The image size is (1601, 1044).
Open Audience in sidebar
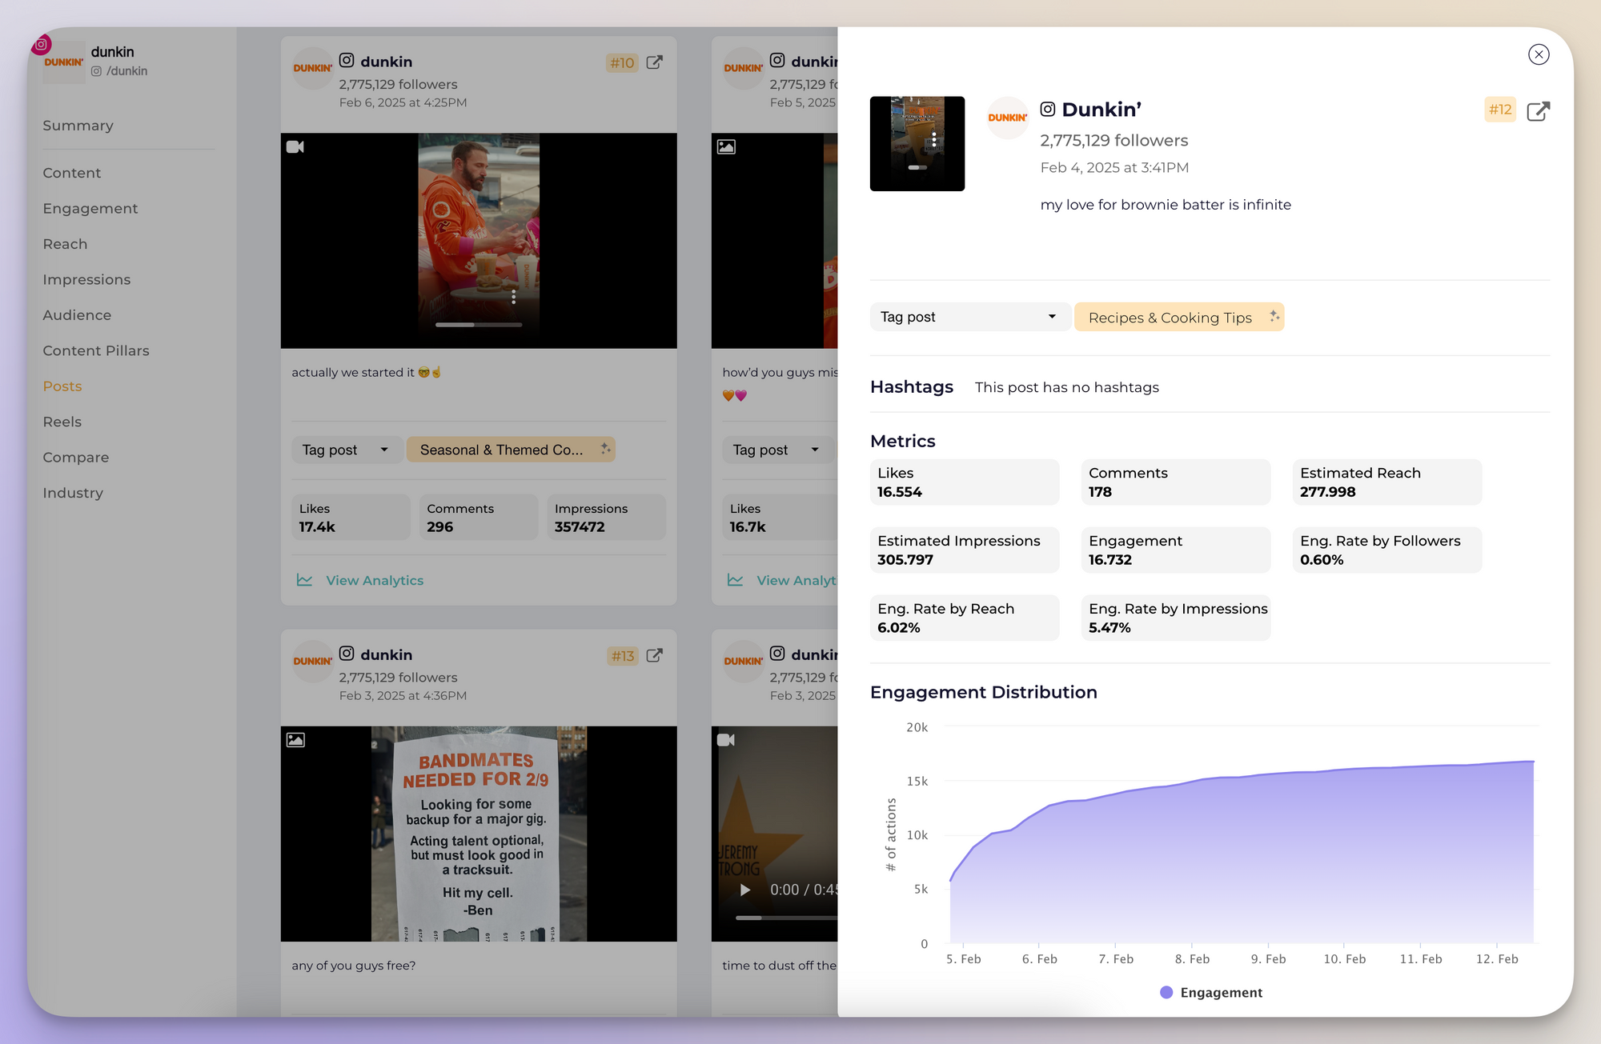[x=77, y=315]
